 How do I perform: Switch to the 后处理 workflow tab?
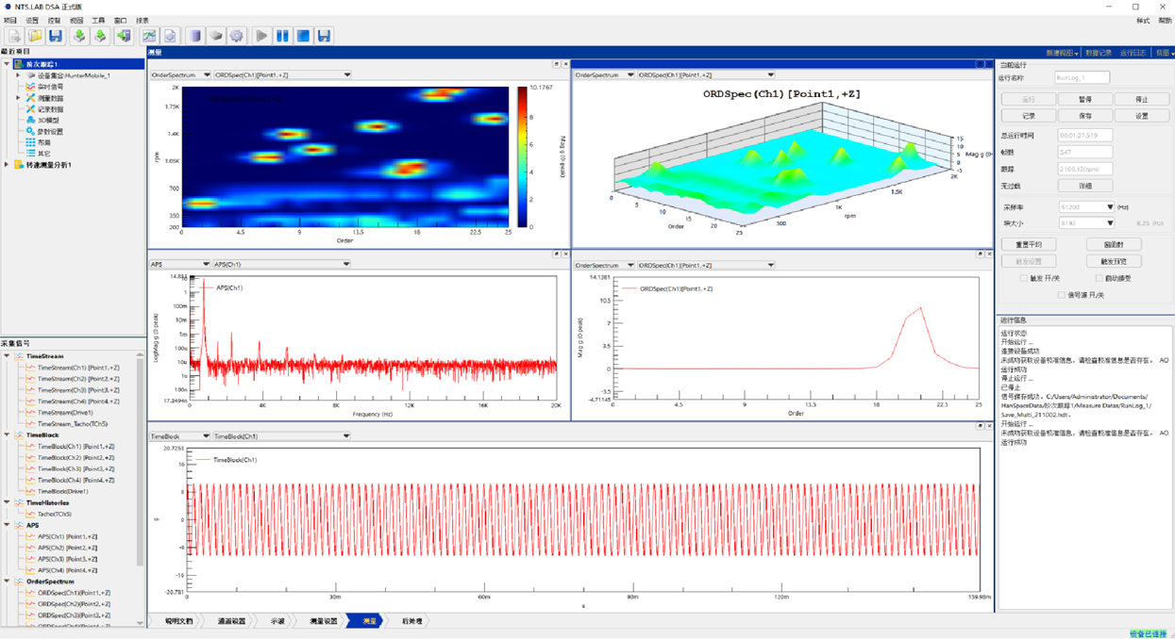pos(411,621)
